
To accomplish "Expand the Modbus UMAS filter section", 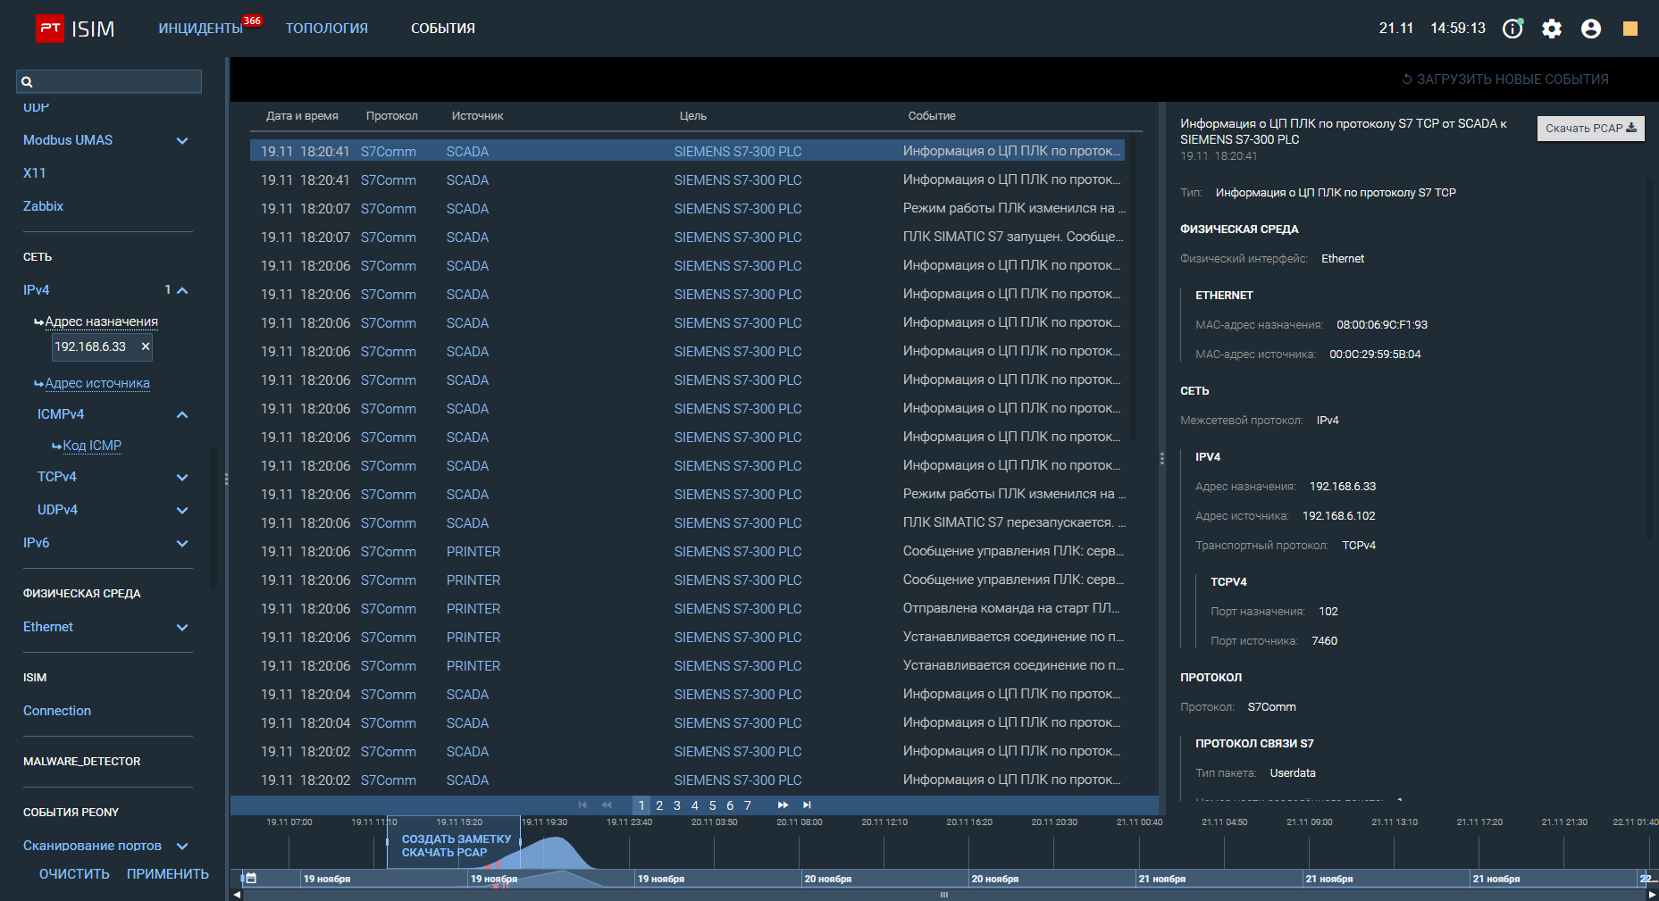I will click(x=182, y=141).
